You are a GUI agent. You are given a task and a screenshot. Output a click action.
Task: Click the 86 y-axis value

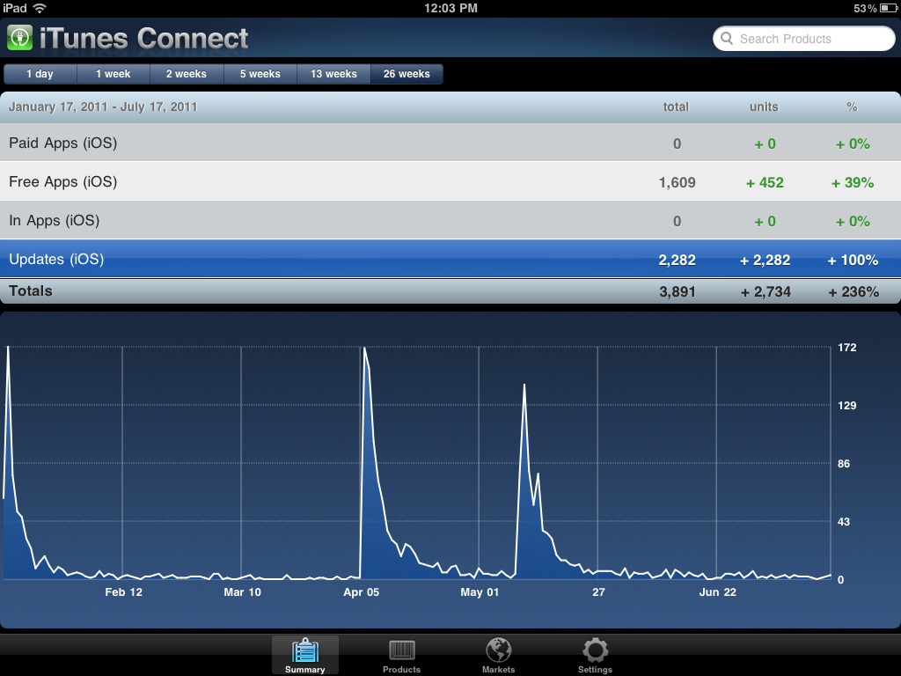point(844,463)
